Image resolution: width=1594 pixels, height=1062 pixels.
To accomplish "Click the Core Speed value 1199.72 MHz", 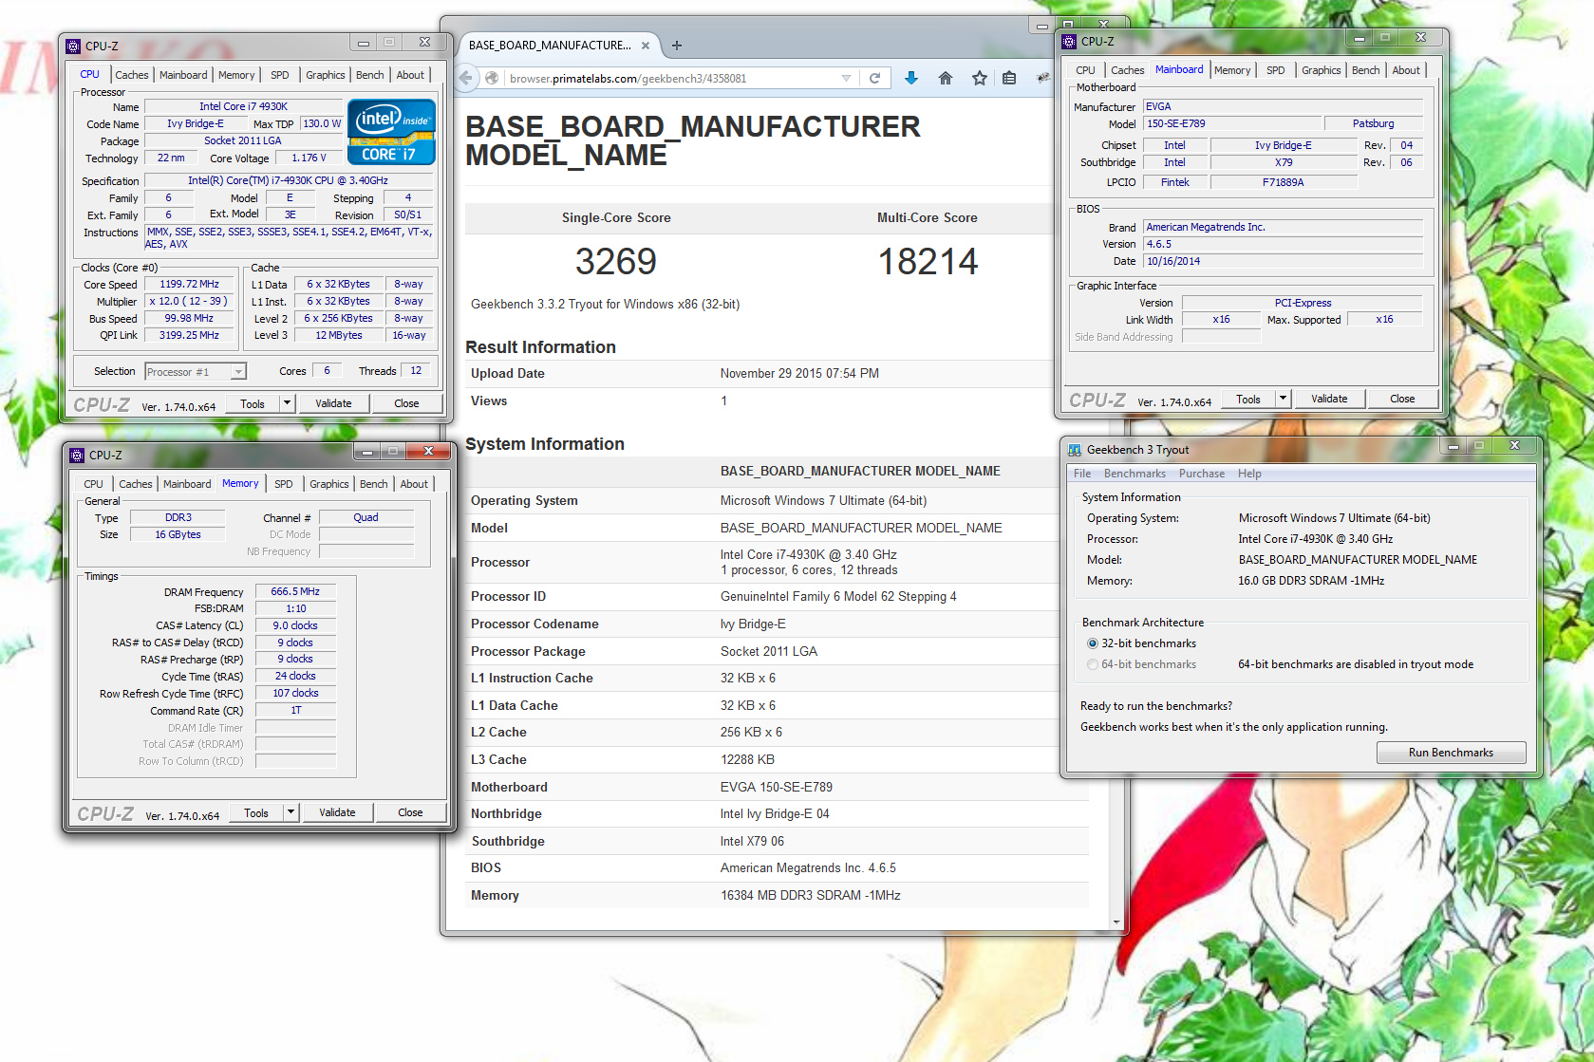I will tap(189, 284).
